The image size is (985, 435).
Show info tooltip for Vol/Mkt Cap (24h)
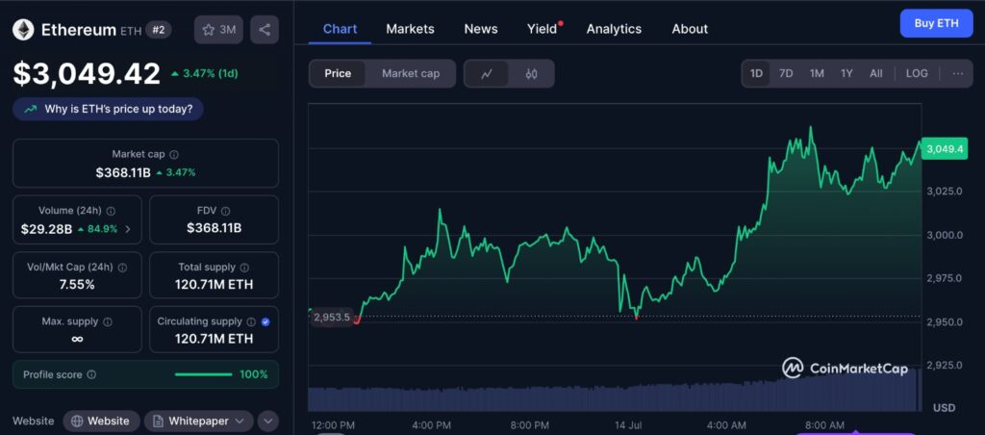(x=122, y=268)
